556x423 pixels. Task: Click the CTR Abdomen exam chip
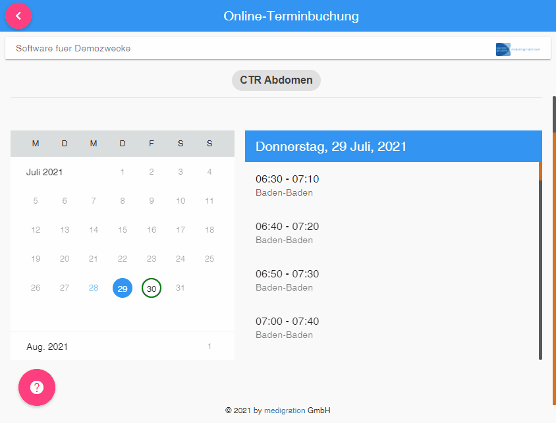tap(275, 80)
